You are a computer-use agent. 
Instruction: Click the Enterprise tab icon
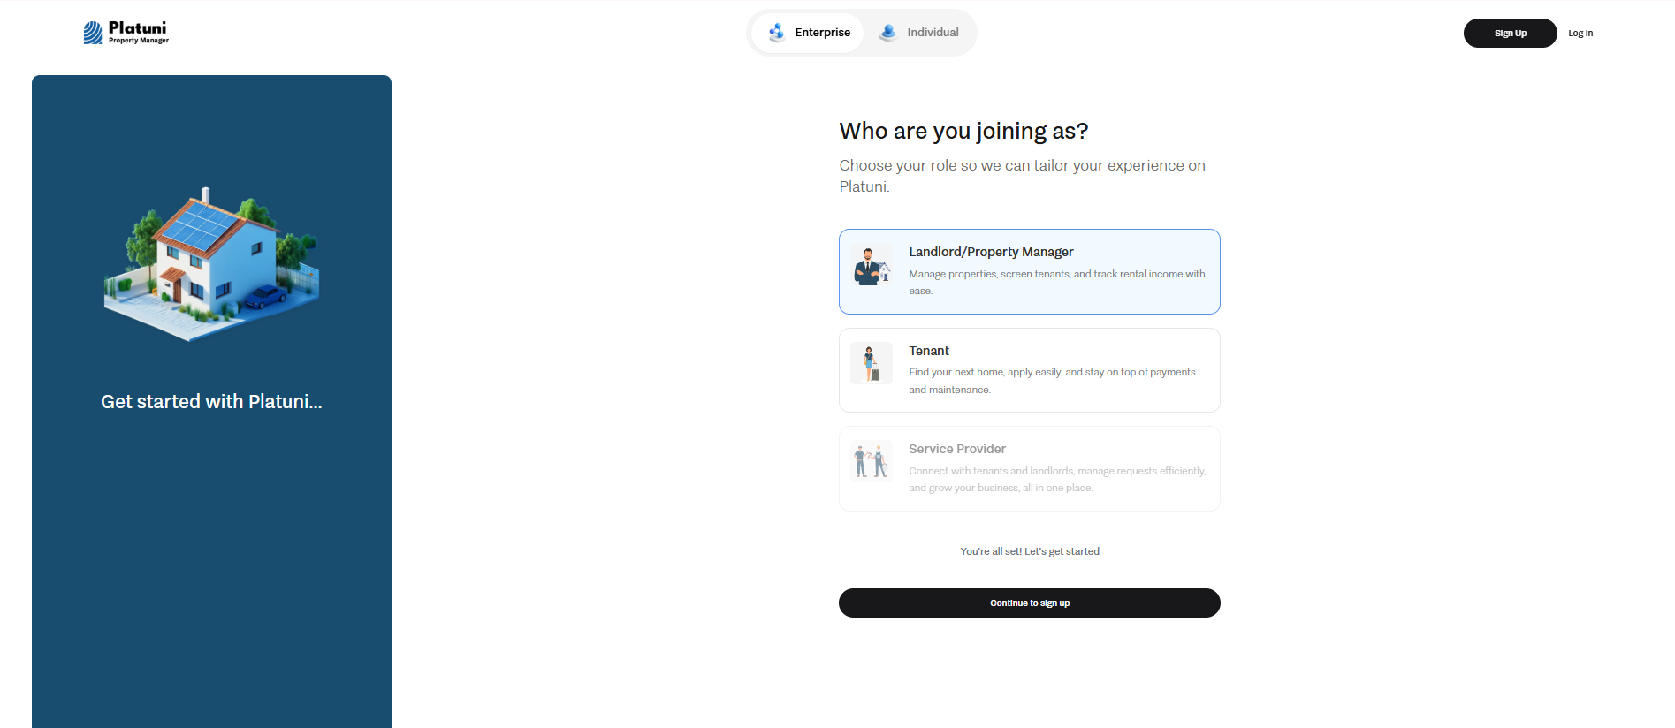pyautogui.click(x=777, y=33)
